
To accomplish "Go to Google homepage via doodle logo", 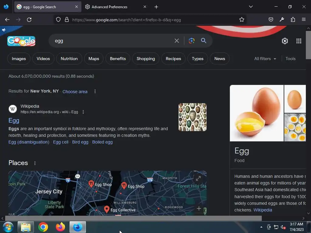I will click(21, 41).
